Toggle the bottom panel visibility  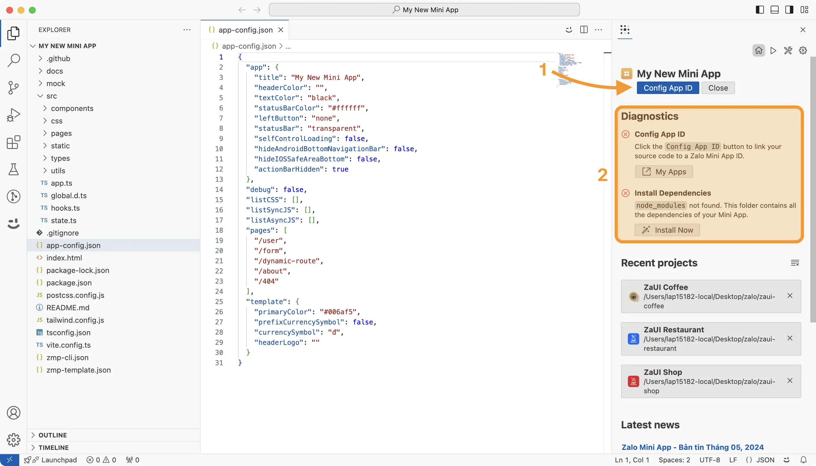click(774, 10)
